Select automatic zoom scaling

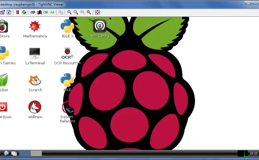click(x=89, y=12)
